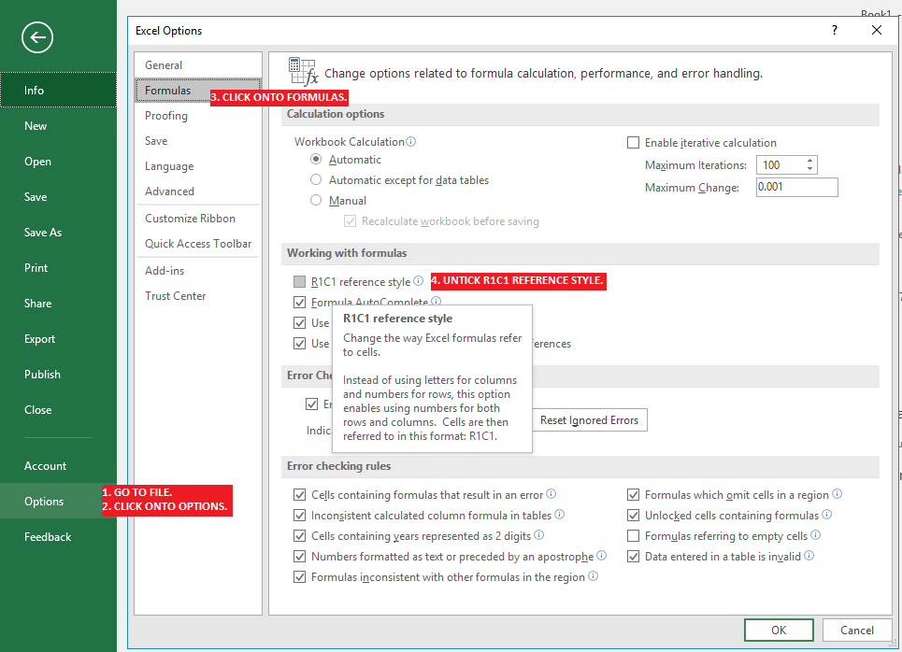
Task: Click info icon for formulas which omit cells
Action: 837,494
